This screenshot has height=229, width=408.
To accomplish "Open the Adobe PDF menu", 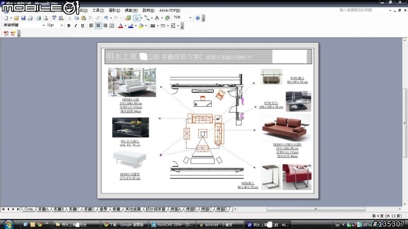I will point(170,10).
